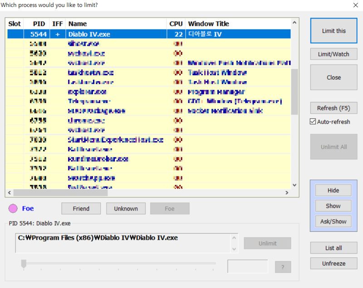The image size is (363, 288).
Task: Toggle the Auto-refresh checkbox
Action: point(313,122)
